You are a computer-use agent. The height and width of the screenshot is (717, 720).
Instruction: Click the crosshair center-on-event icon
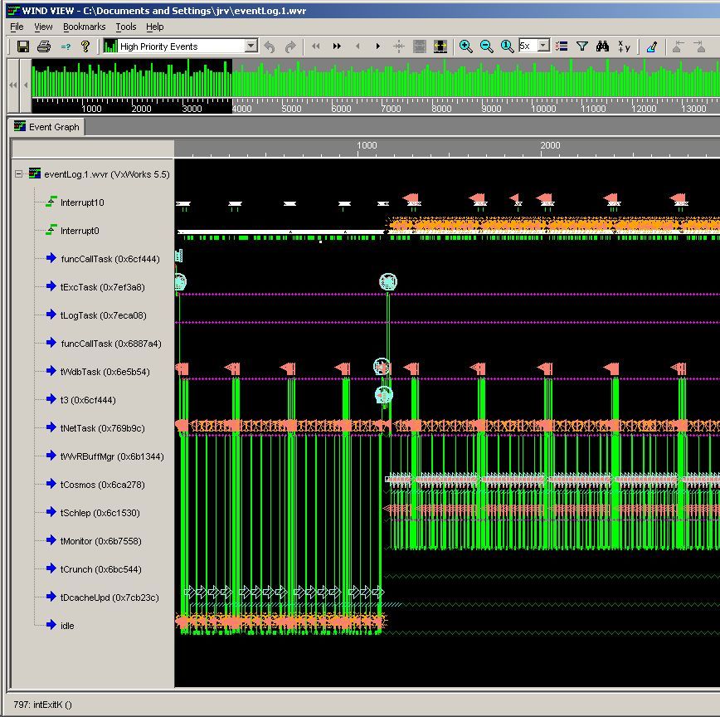tap(397, 46)
